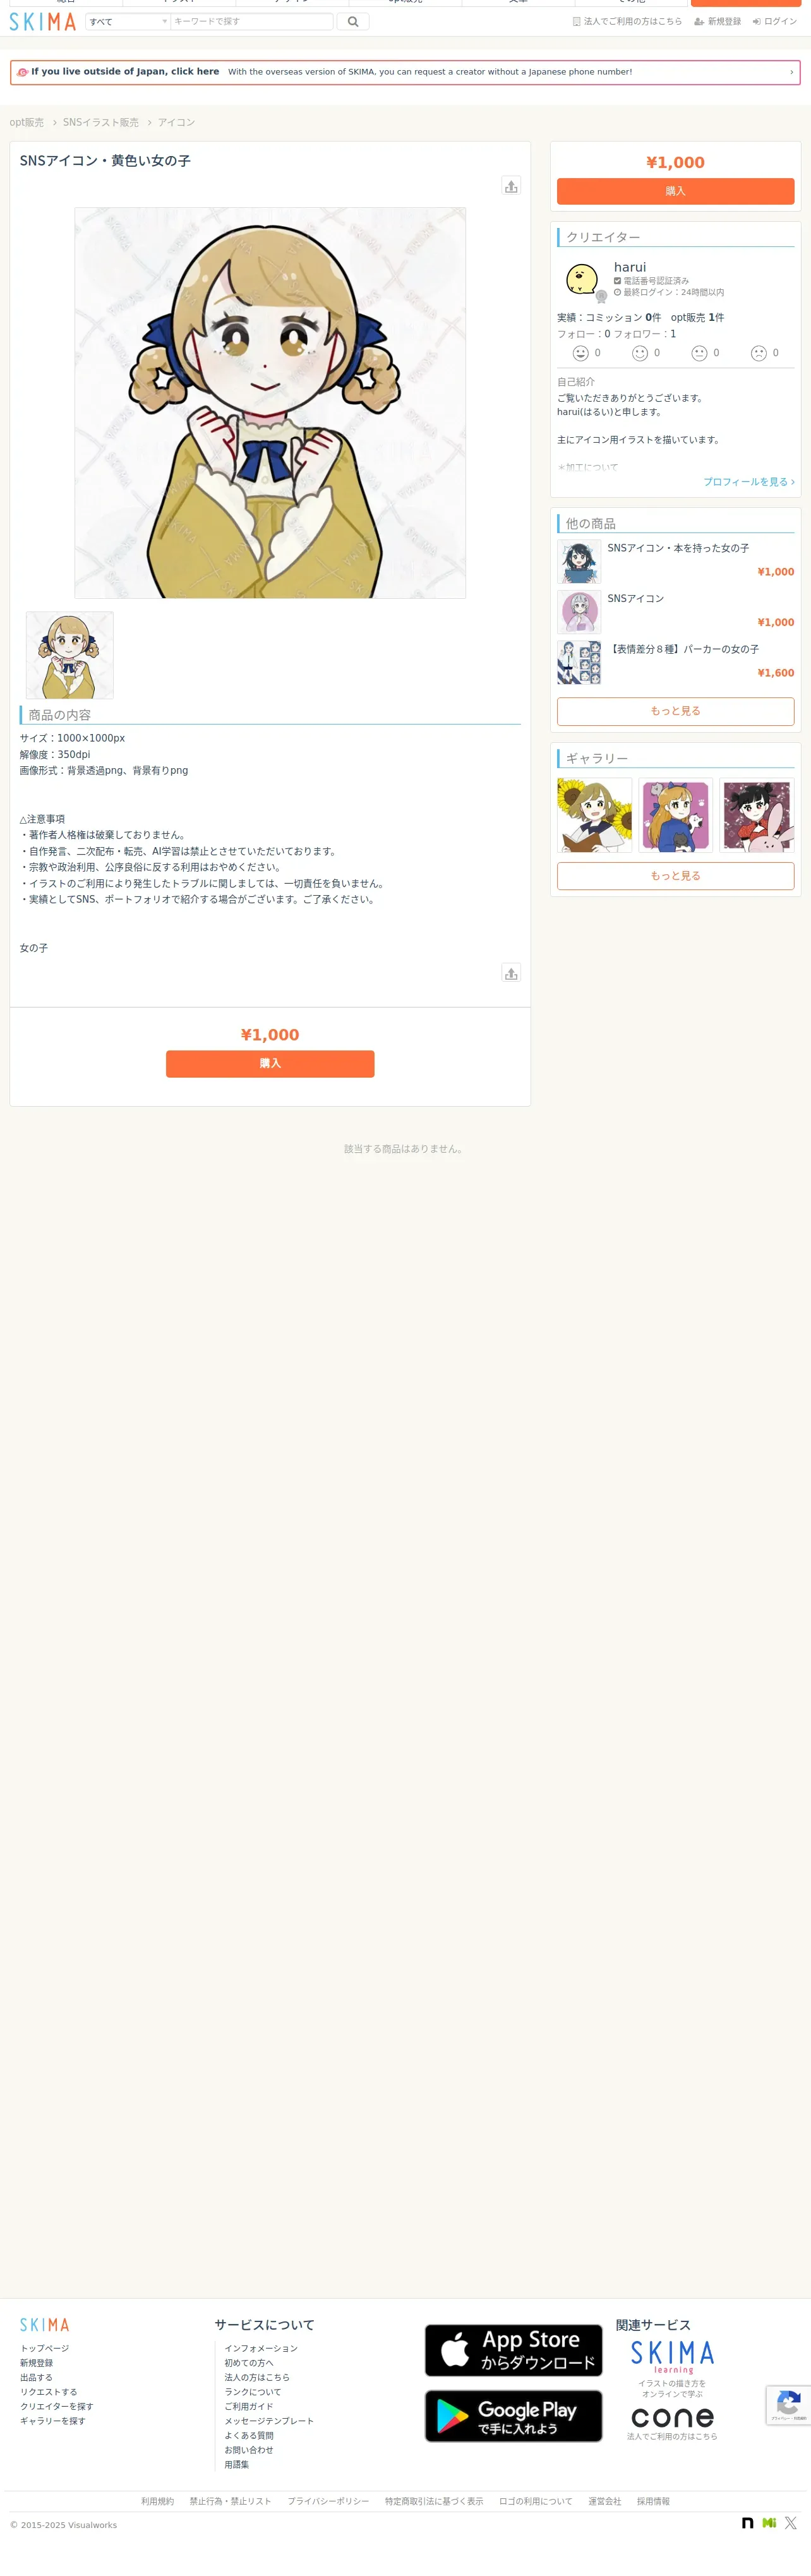Click the Google Play download badge
The width and height of the screenshot is (811, 2576).
click(513, 2416)
